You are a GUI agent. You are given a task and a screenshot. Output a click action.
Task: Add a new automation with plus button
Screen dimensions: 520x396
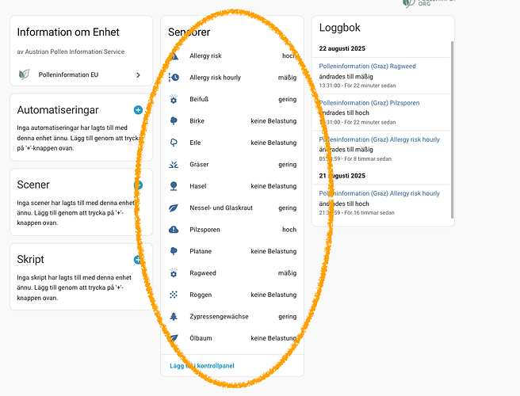coord(138,110)
